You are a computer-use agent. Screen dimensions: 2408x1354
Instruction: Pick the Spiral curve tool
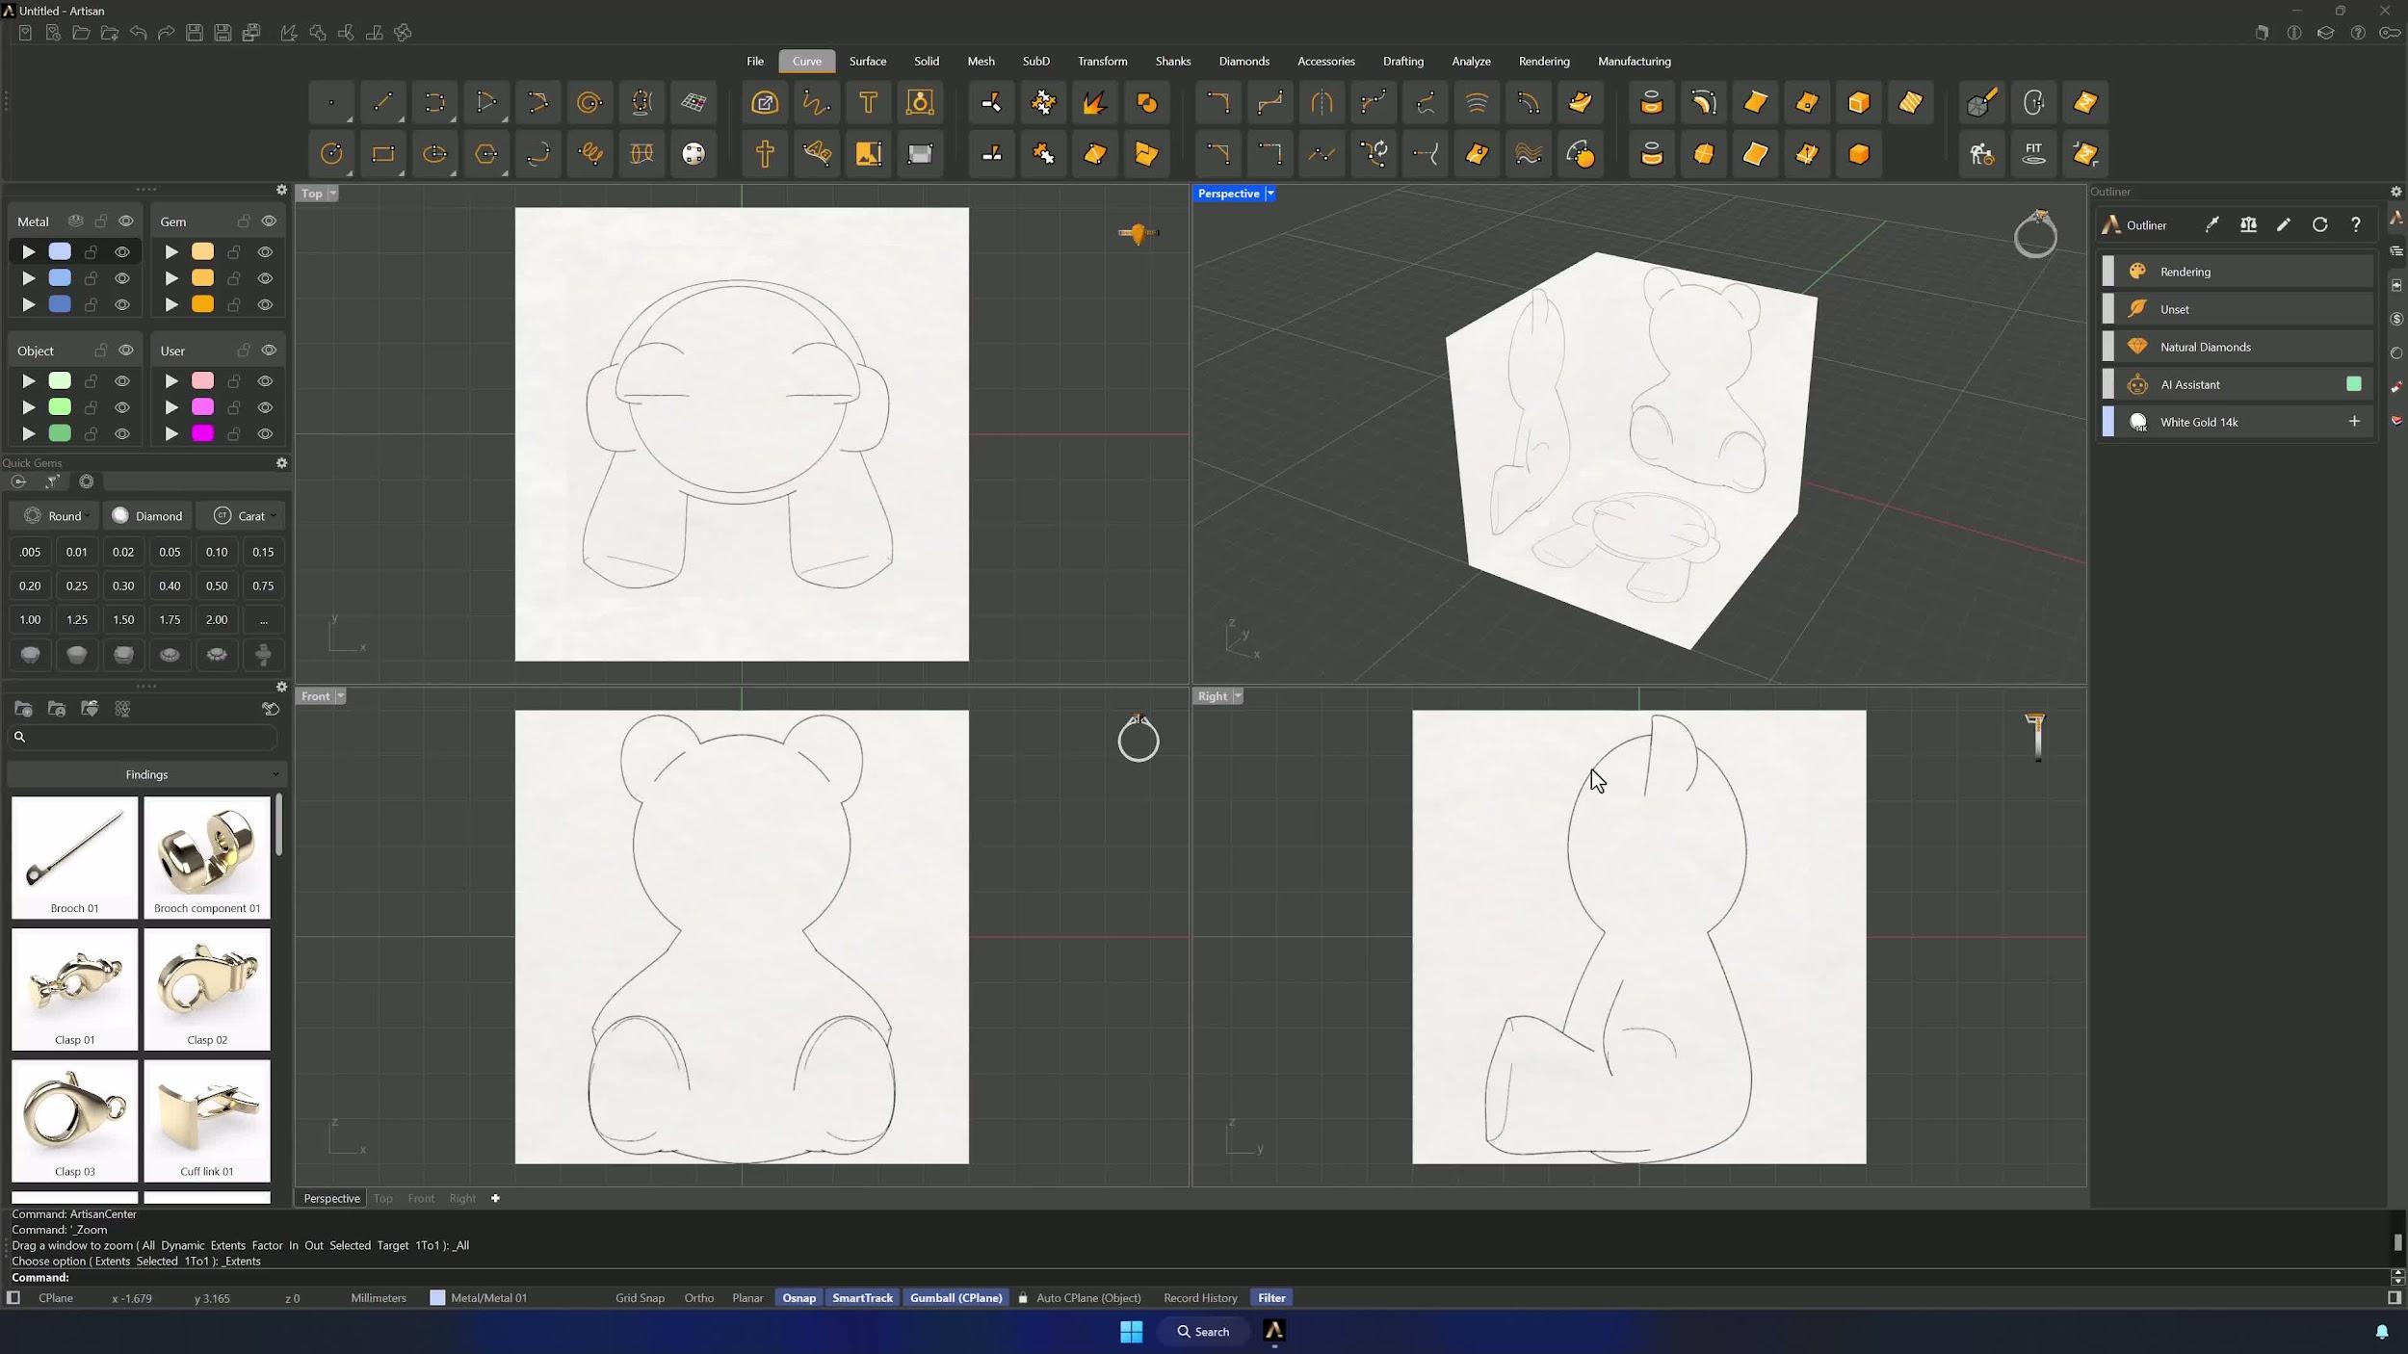589,103
